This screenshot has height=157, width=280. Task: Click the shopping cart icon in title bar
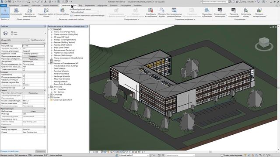click(258, 2)
